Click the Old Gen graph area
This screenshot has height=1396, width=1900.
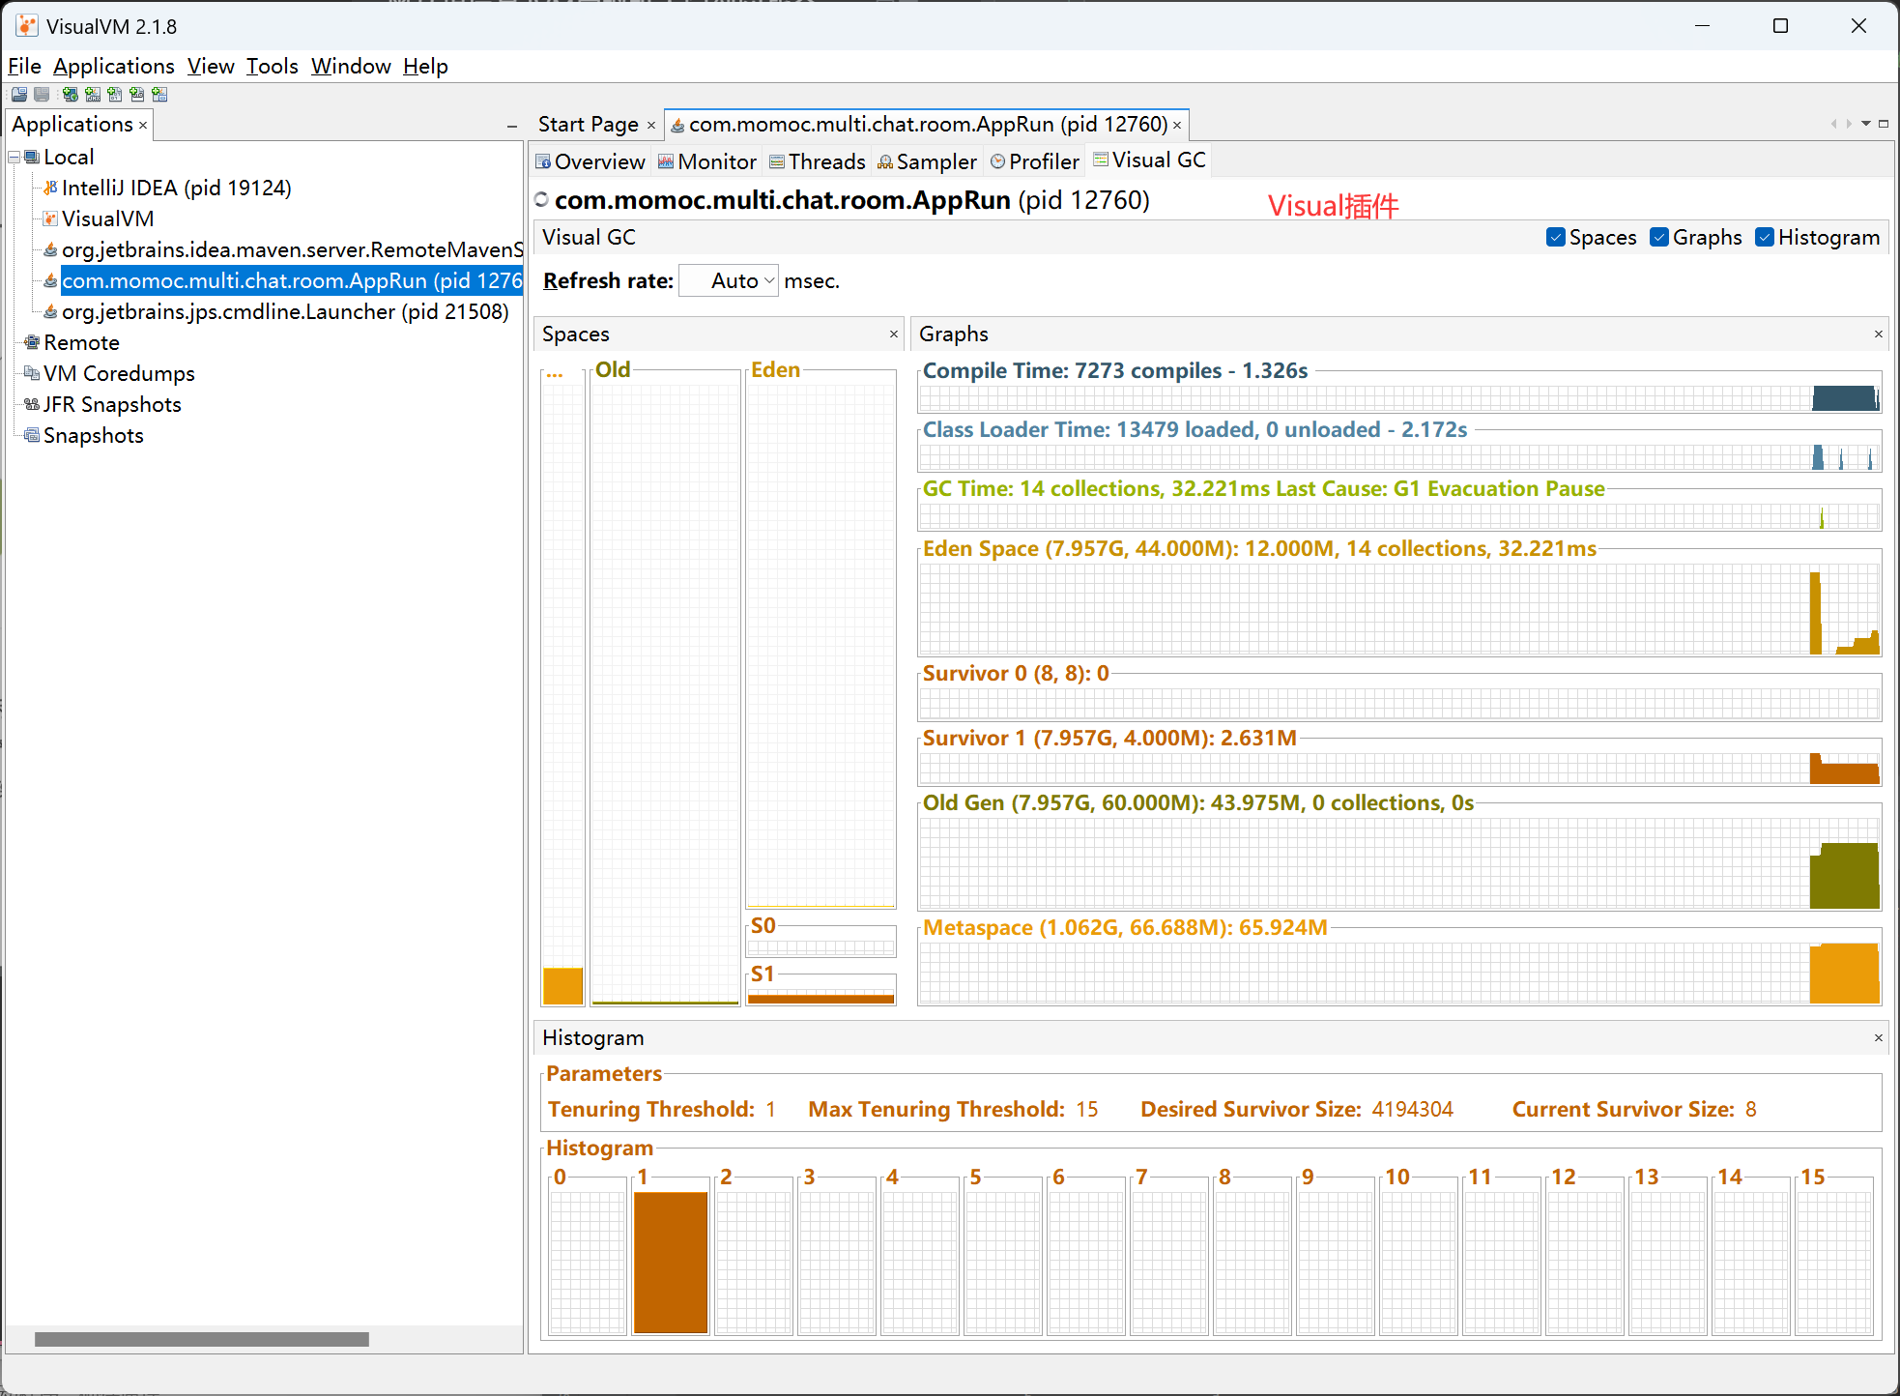1399,863
